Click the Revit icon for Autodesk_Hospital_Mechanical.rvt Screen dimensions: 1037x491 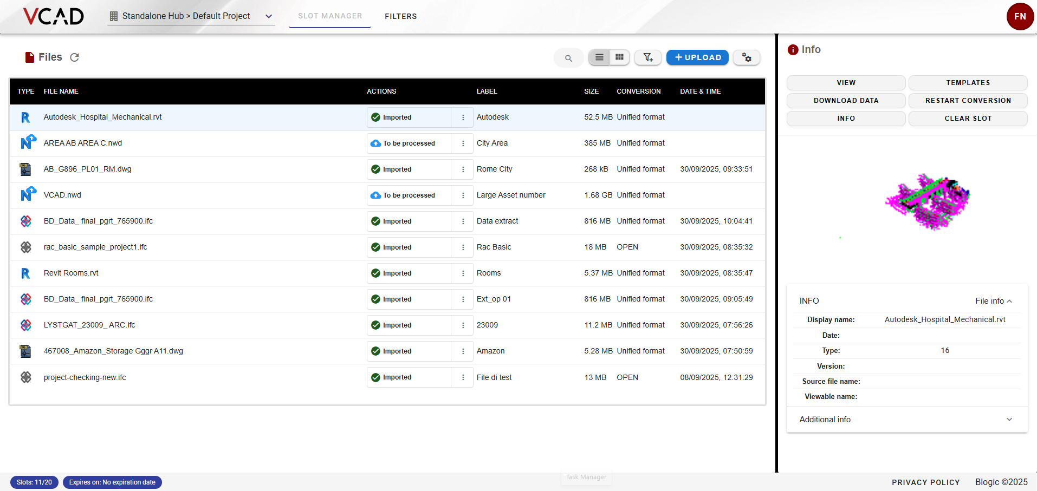(25, 117)
